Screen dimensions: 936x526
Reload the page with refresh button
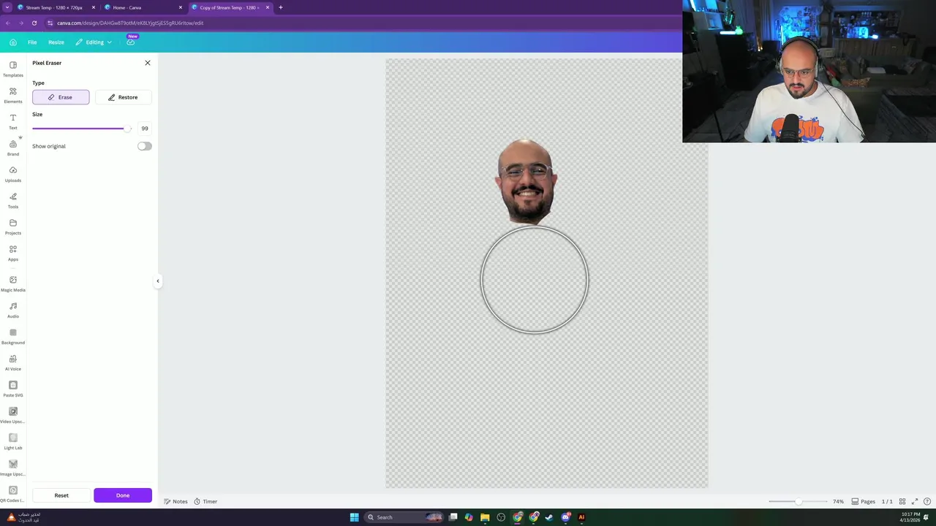coord(34,23)
